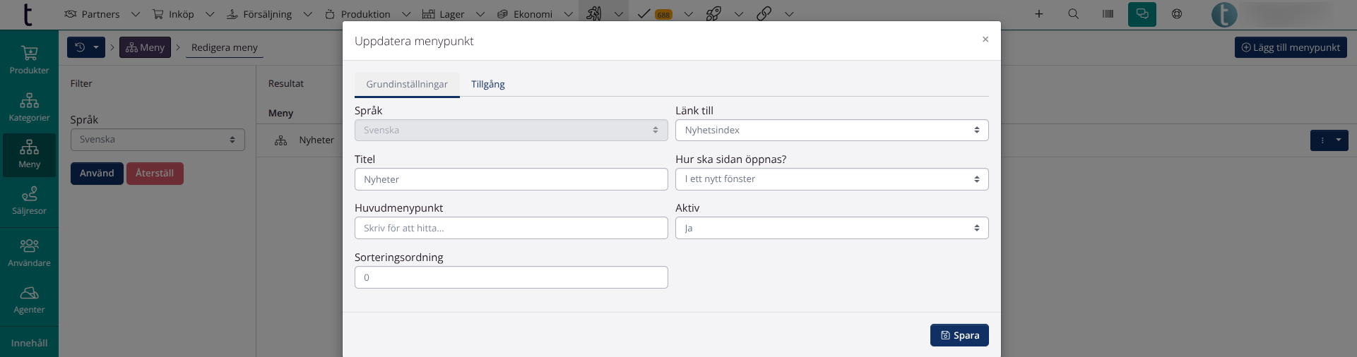Open the Användare sidebar section

[29, 253]
